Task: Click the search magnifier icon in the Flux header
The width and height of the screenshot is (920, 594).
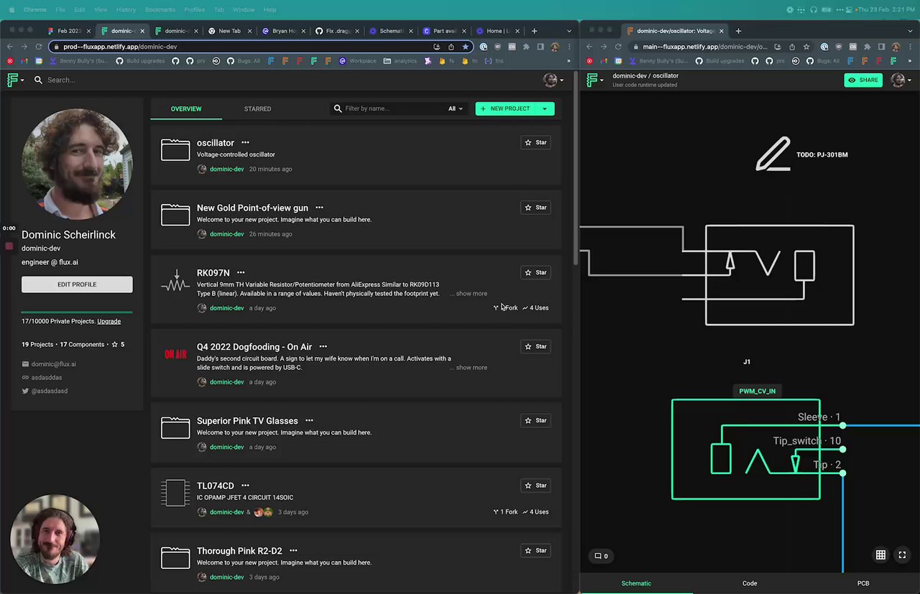Action: point(38,80)
